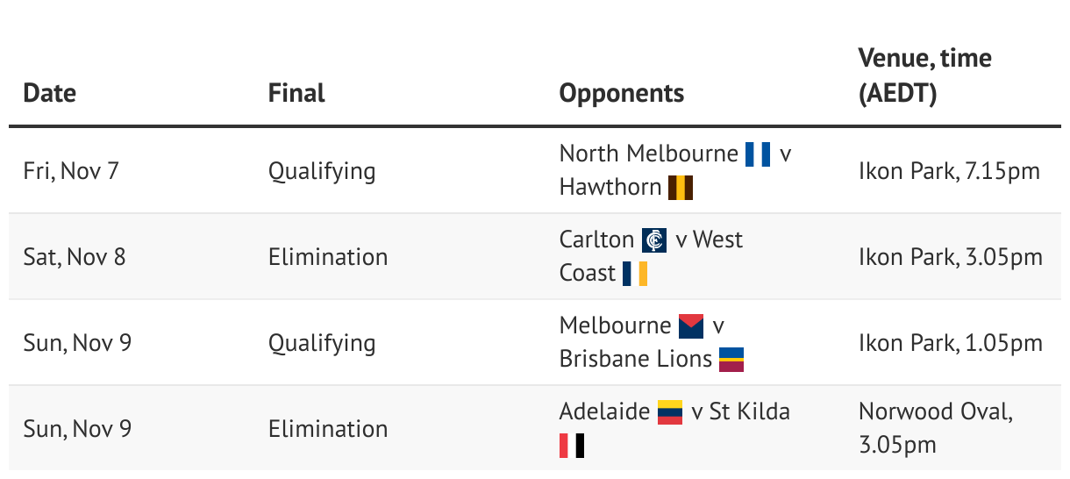Click the North Melbourne team flag icon
This screenshot has height=479, width=1070.
click(x=758, y=154)
